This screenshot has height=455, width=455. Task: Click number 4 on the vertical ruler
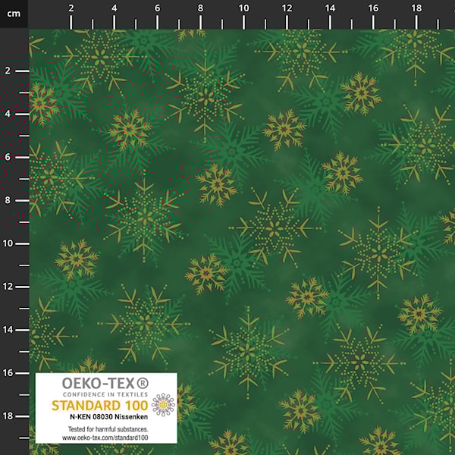7,114
